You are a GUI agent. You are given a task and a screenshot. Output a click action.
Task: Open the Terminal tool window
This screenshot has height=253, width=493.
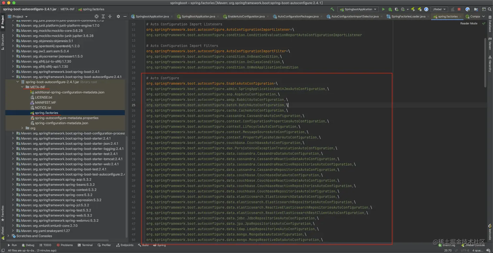point(85,245)
